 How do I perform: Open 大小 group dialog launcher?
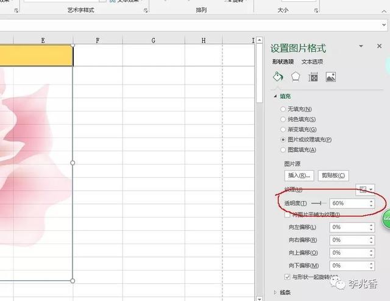316,10
